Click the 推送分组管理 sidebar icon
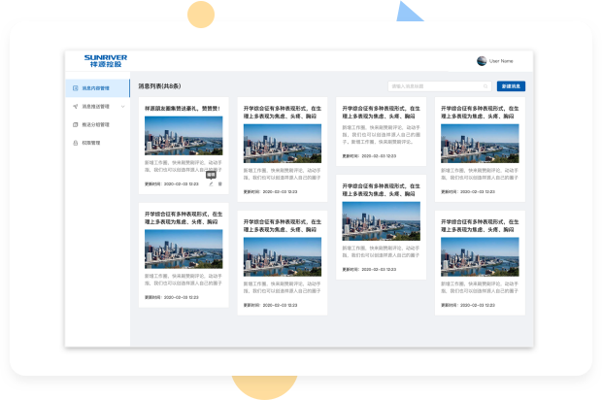The width and height of the screenshot is (602, 400). [74, 124]
